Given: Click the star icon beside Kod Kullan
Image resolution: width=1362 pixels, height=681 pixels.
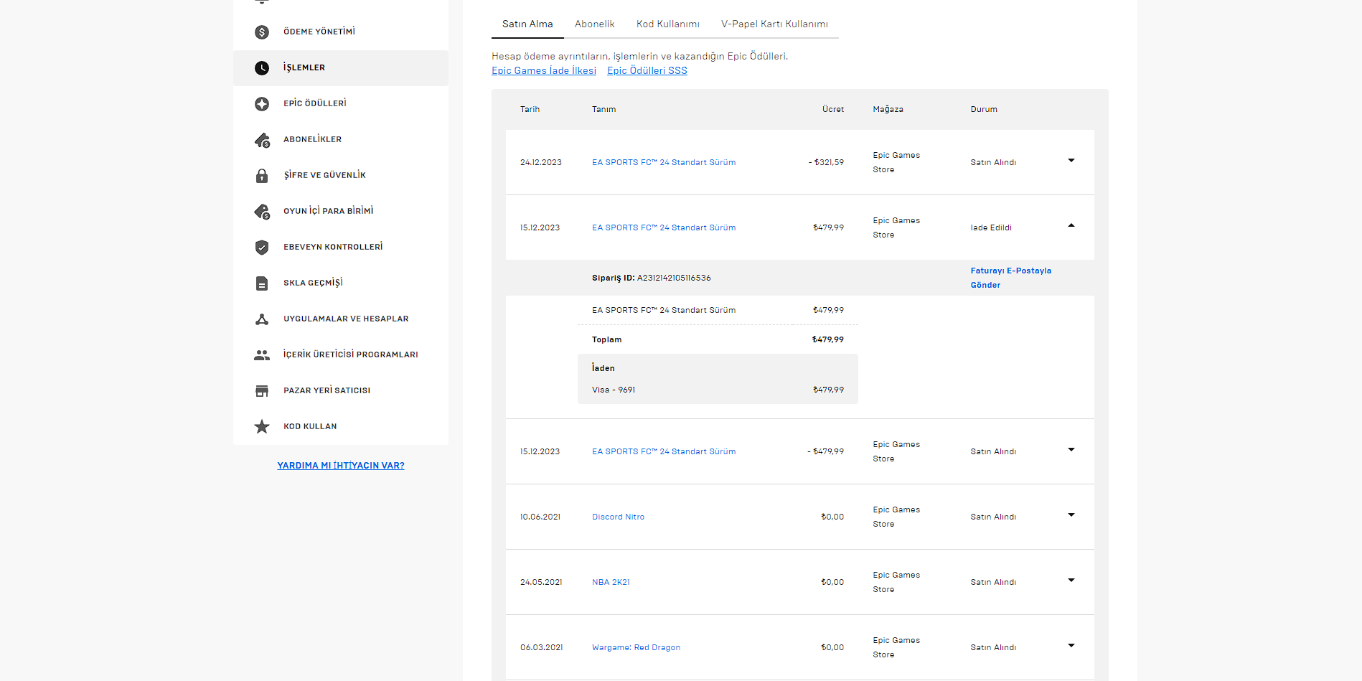Looking at the screenshot, I should [x=262, y=427].
